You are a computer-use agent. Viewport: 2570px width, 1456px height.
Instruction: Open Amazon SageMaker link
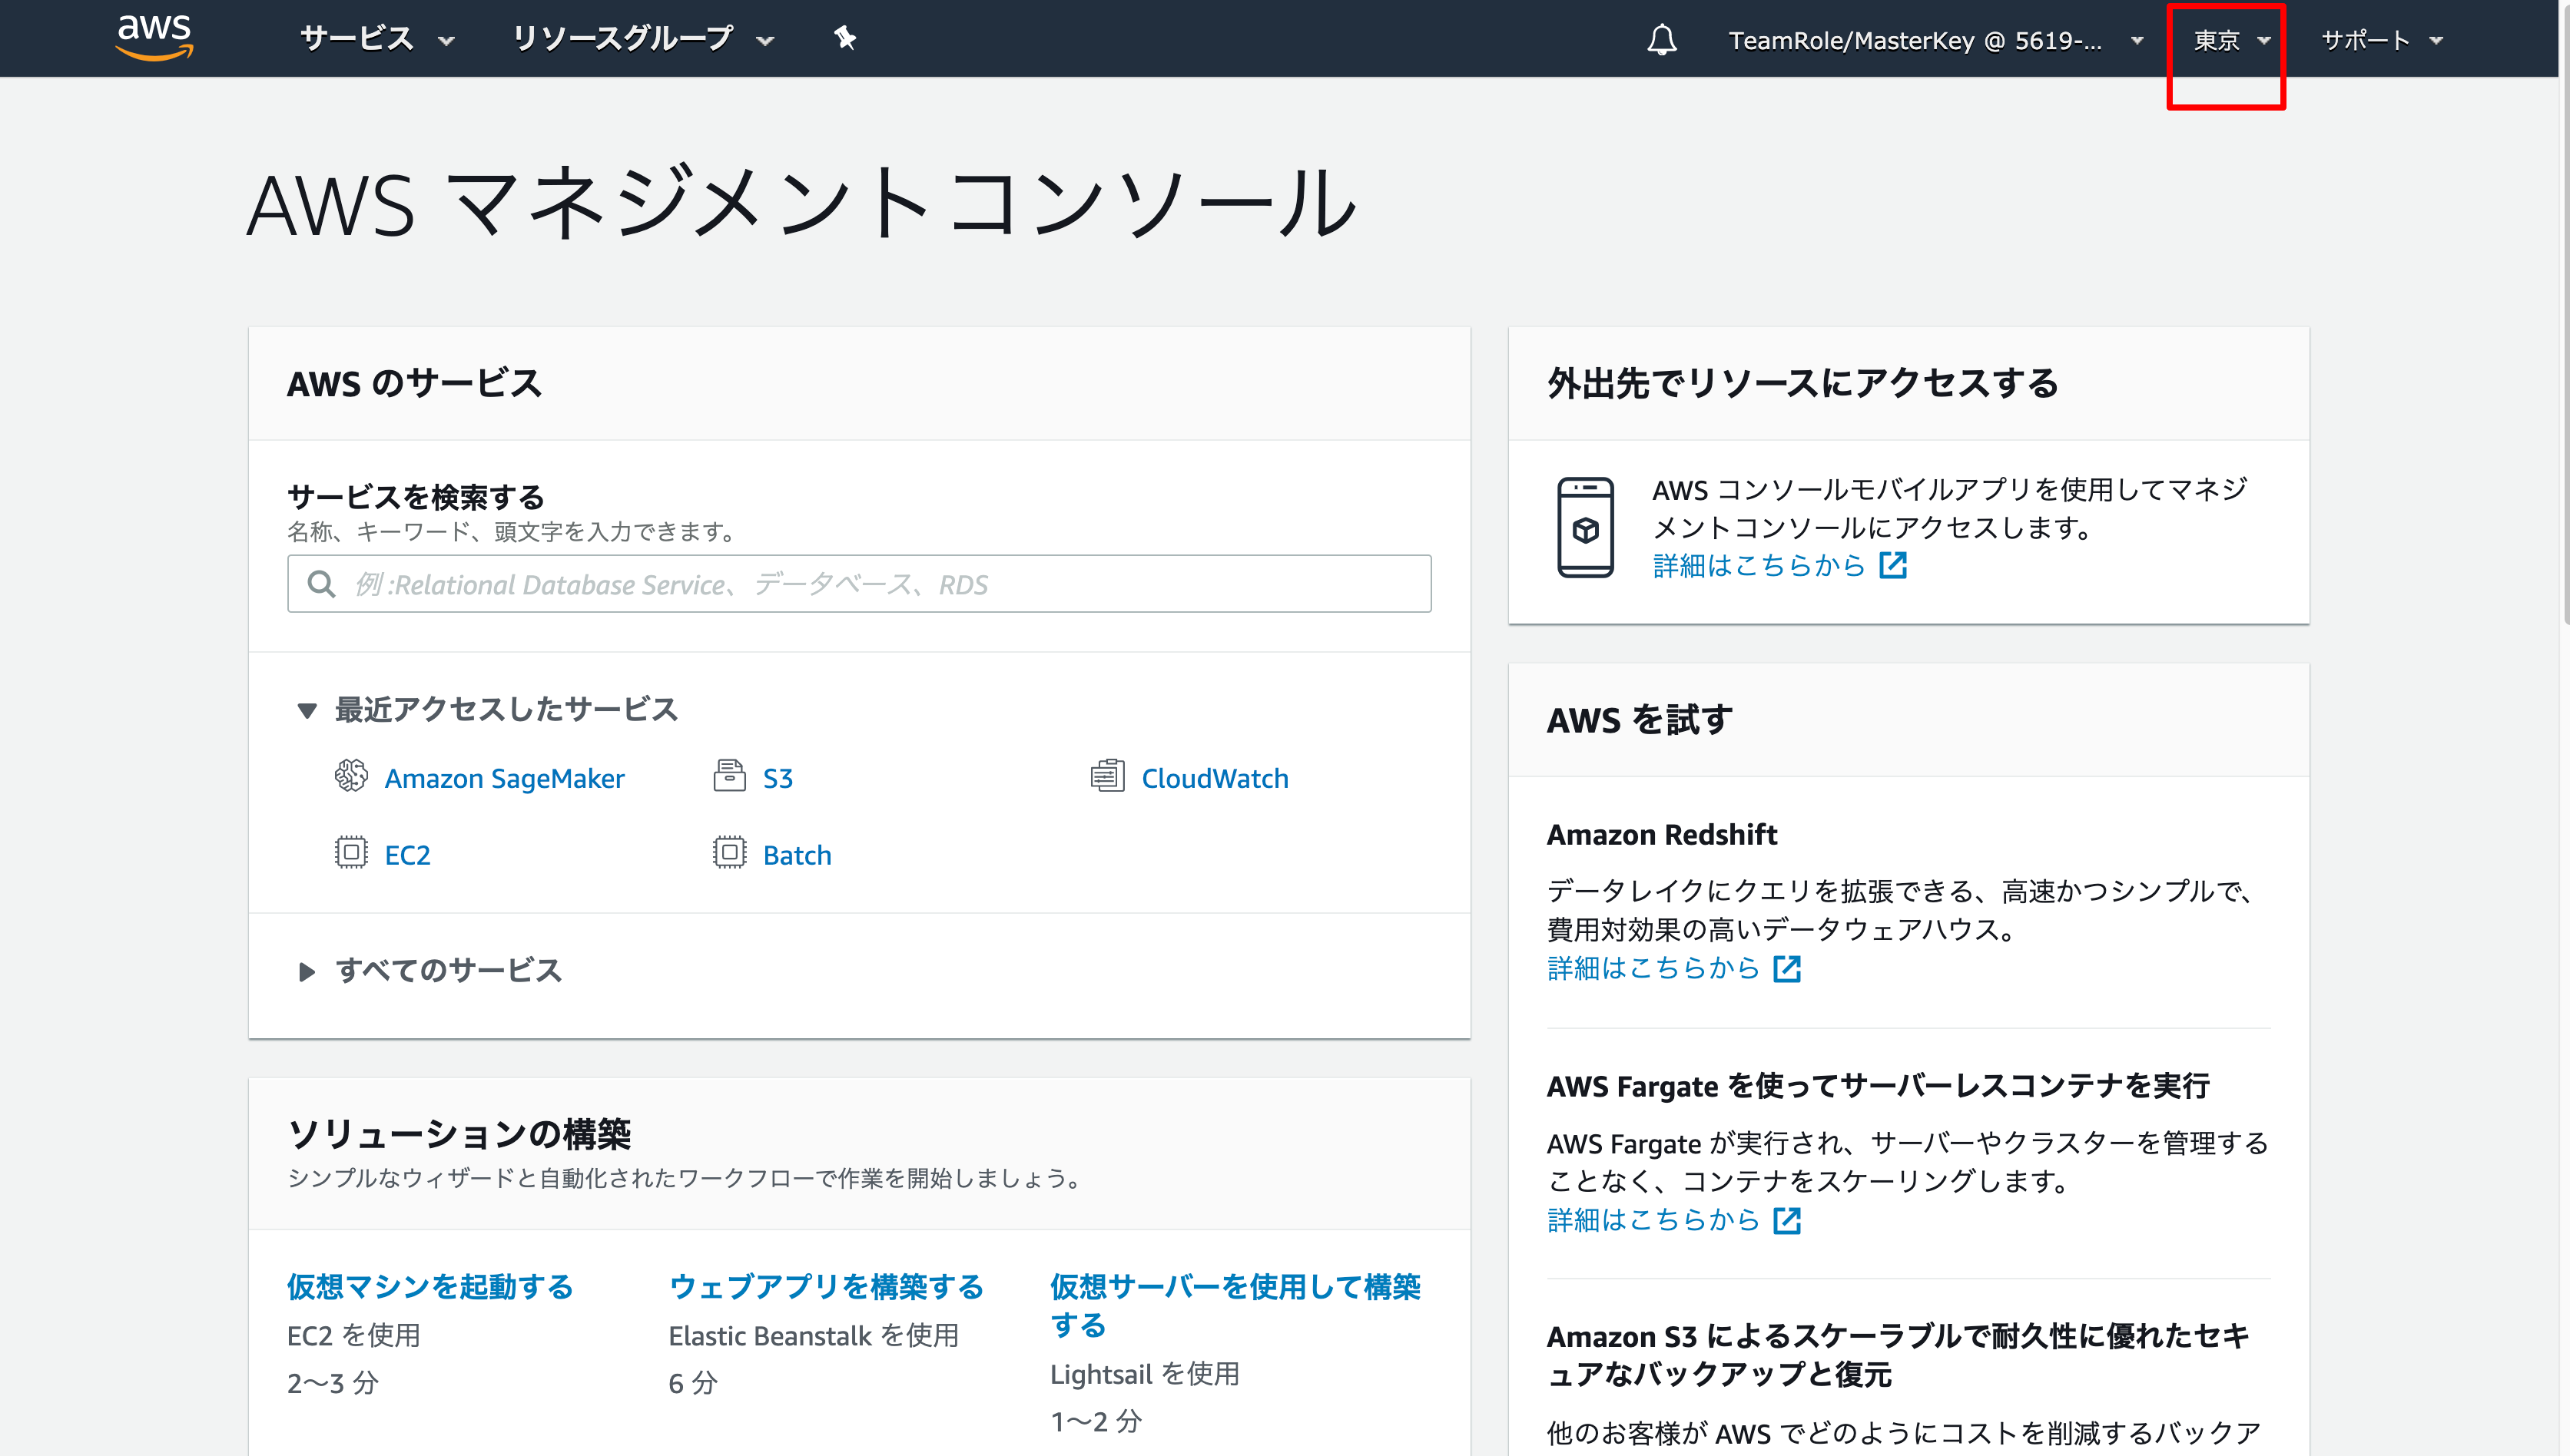(504, 778)
